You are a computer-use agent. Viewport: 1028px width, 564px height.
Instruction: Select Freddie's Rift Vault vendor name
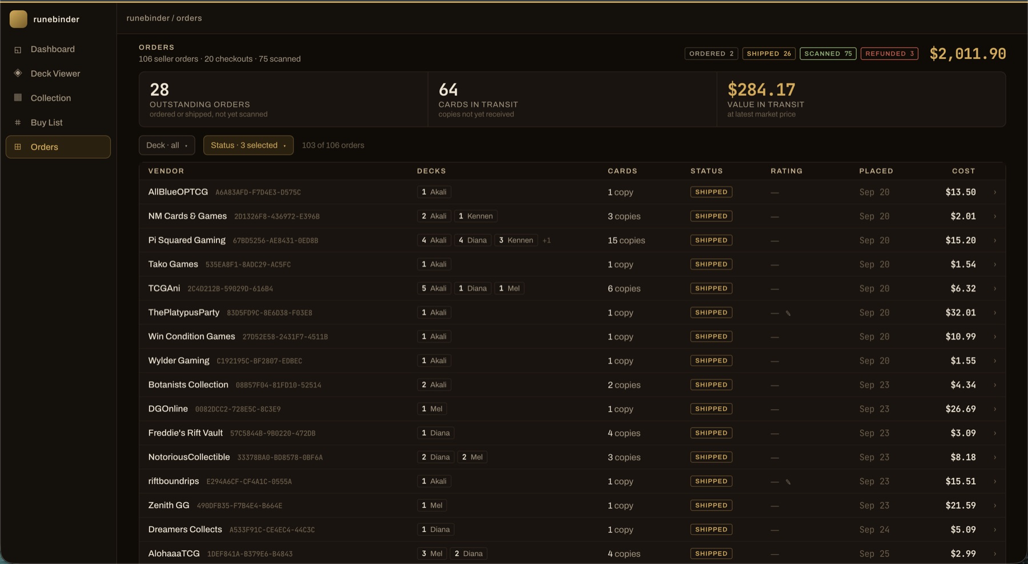pyautogui.click(x=185, y=433)
